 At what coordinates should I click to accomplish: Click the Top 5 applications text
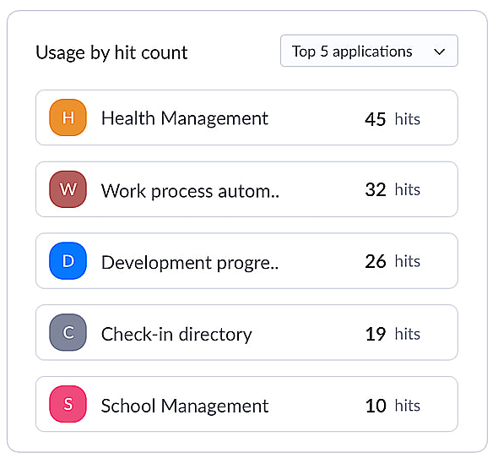(x=352, y=52)
